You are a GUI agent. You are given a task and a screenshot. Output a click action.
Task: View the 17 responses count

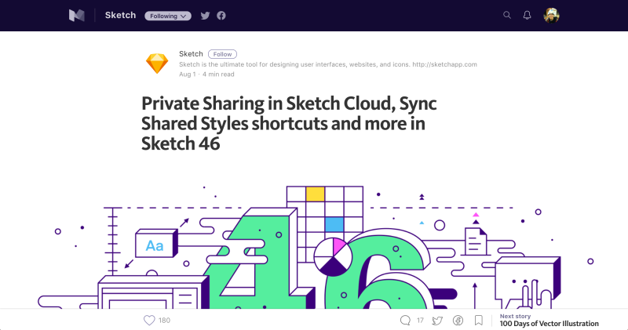[420, 320]
